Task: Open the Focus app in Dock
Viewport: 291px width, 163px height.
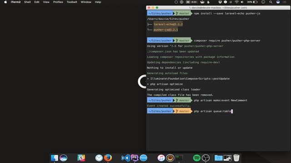Action: pos(144,158)
